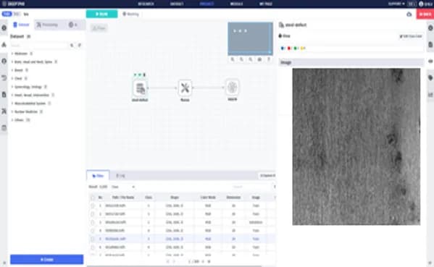This screenshot has height=267, width=434.
Task: Click the fourth icon under the minimap
Action: [x=259, y=59]
